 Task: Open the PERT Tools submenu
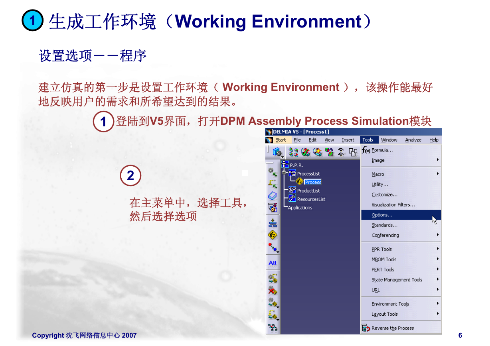[x=401, y=269]
